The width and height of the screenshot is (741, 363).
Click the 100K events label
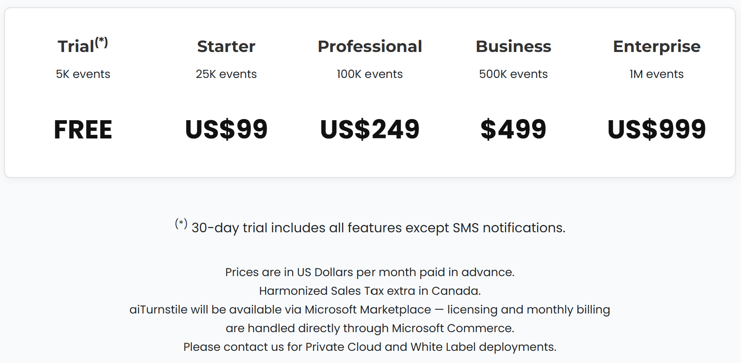pos(370,74)
